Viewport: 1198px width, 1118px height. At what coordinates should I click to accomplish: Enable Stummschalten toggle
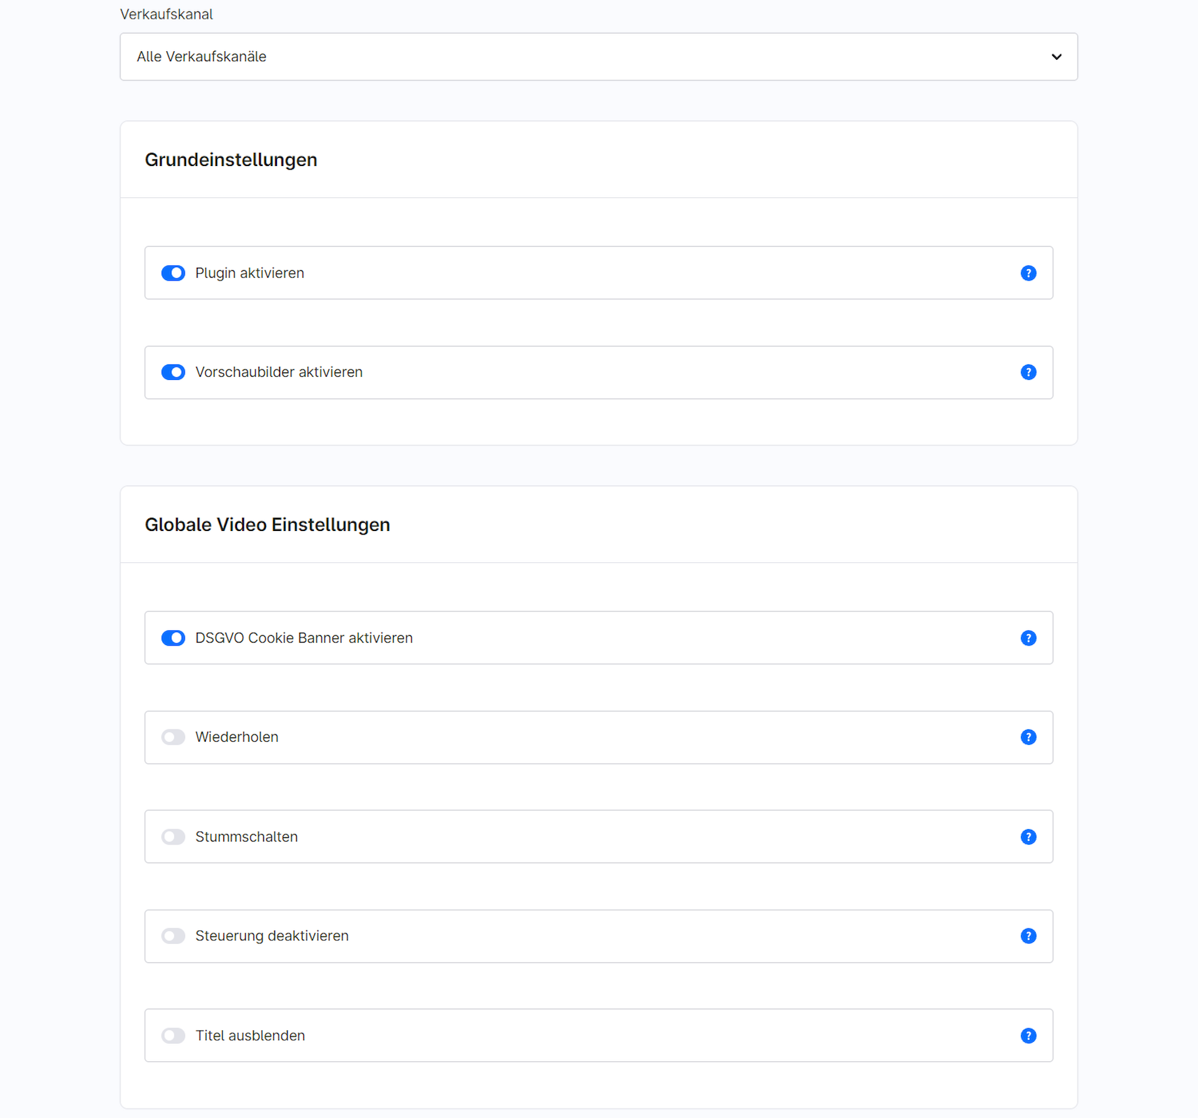[173, 837]
